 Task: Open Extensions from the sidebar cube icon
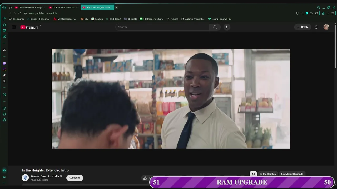click(4, 114)
